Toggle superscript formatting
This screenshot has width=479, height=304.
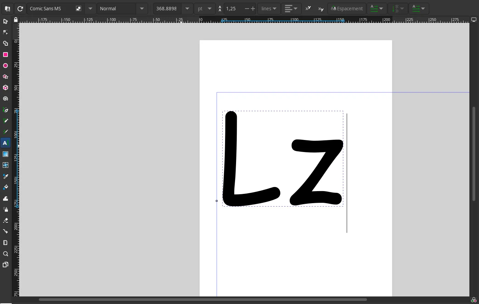click(308, 9)
